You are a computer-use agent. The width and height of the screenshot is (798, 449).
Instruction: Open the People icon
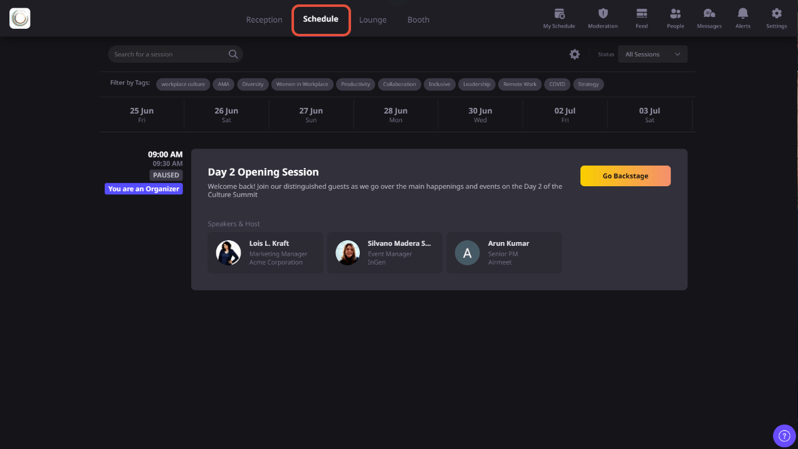675,13
